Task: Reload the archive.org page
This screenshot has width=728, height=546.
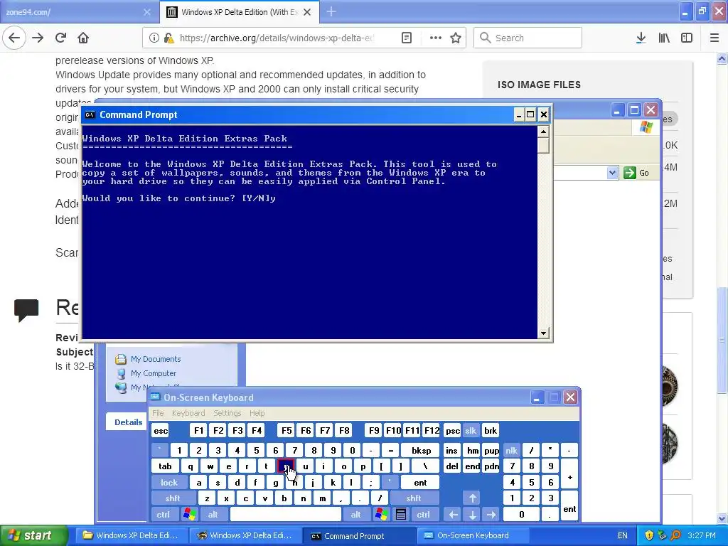Action: (x=60, y=38)
